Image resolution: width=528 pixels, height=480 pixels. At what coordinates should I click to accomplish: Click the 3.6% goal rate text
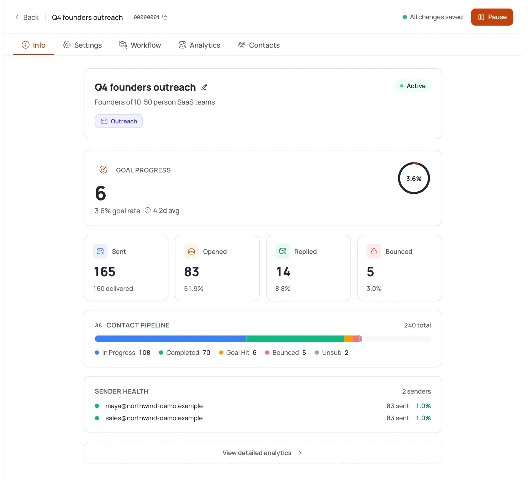117,210
